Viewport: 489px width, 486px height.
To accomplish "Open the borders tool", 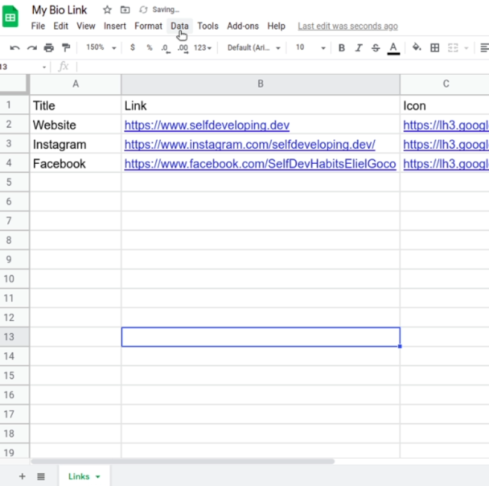I will tap(435, 48).
